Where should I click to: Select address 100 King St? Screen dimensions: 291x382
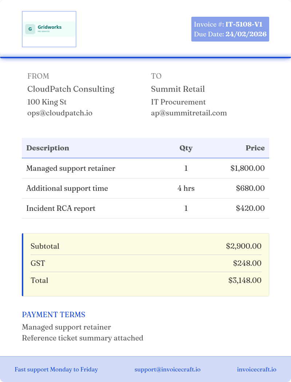[47, 102]
